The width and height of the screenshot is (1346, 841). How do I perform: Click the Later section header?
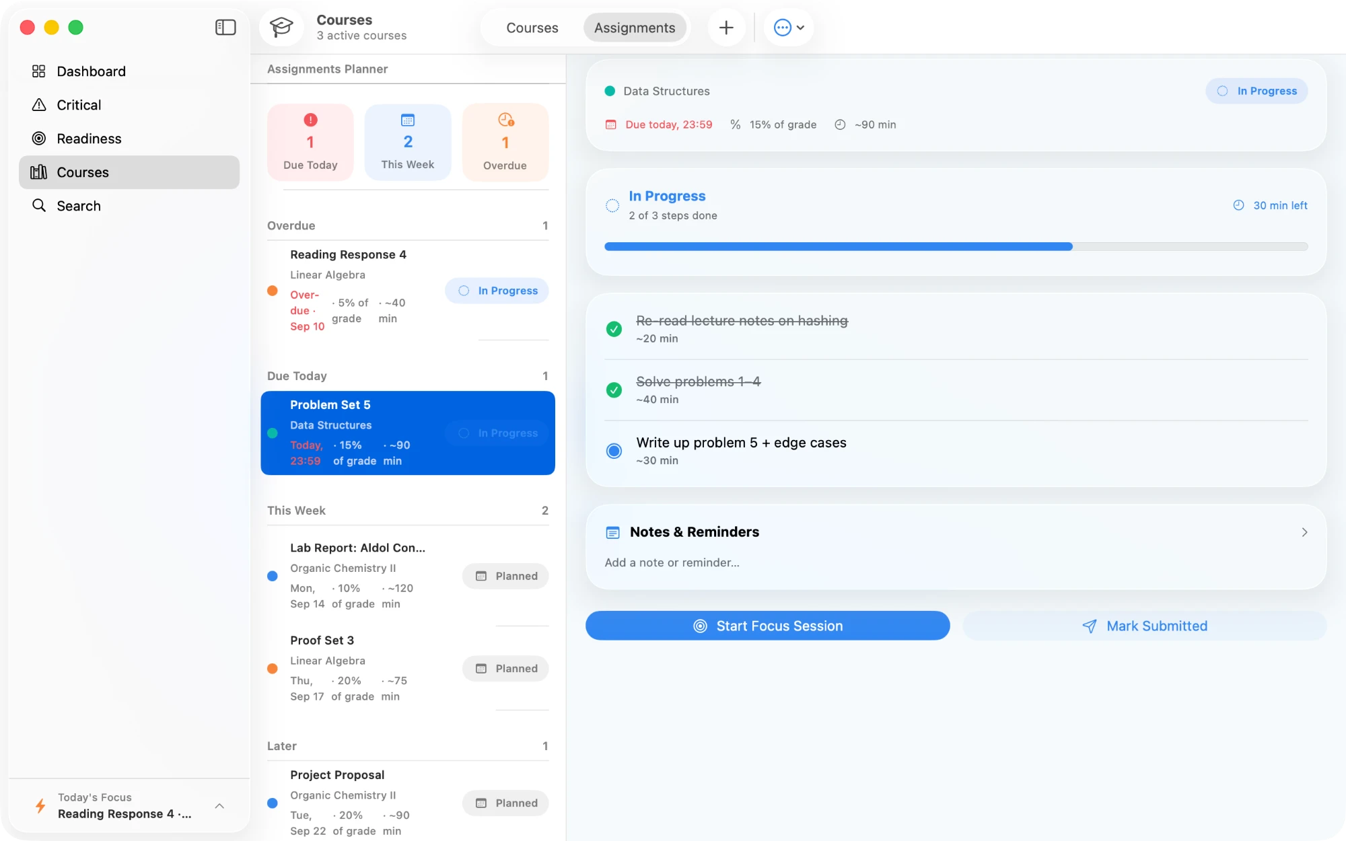point(408,745)
